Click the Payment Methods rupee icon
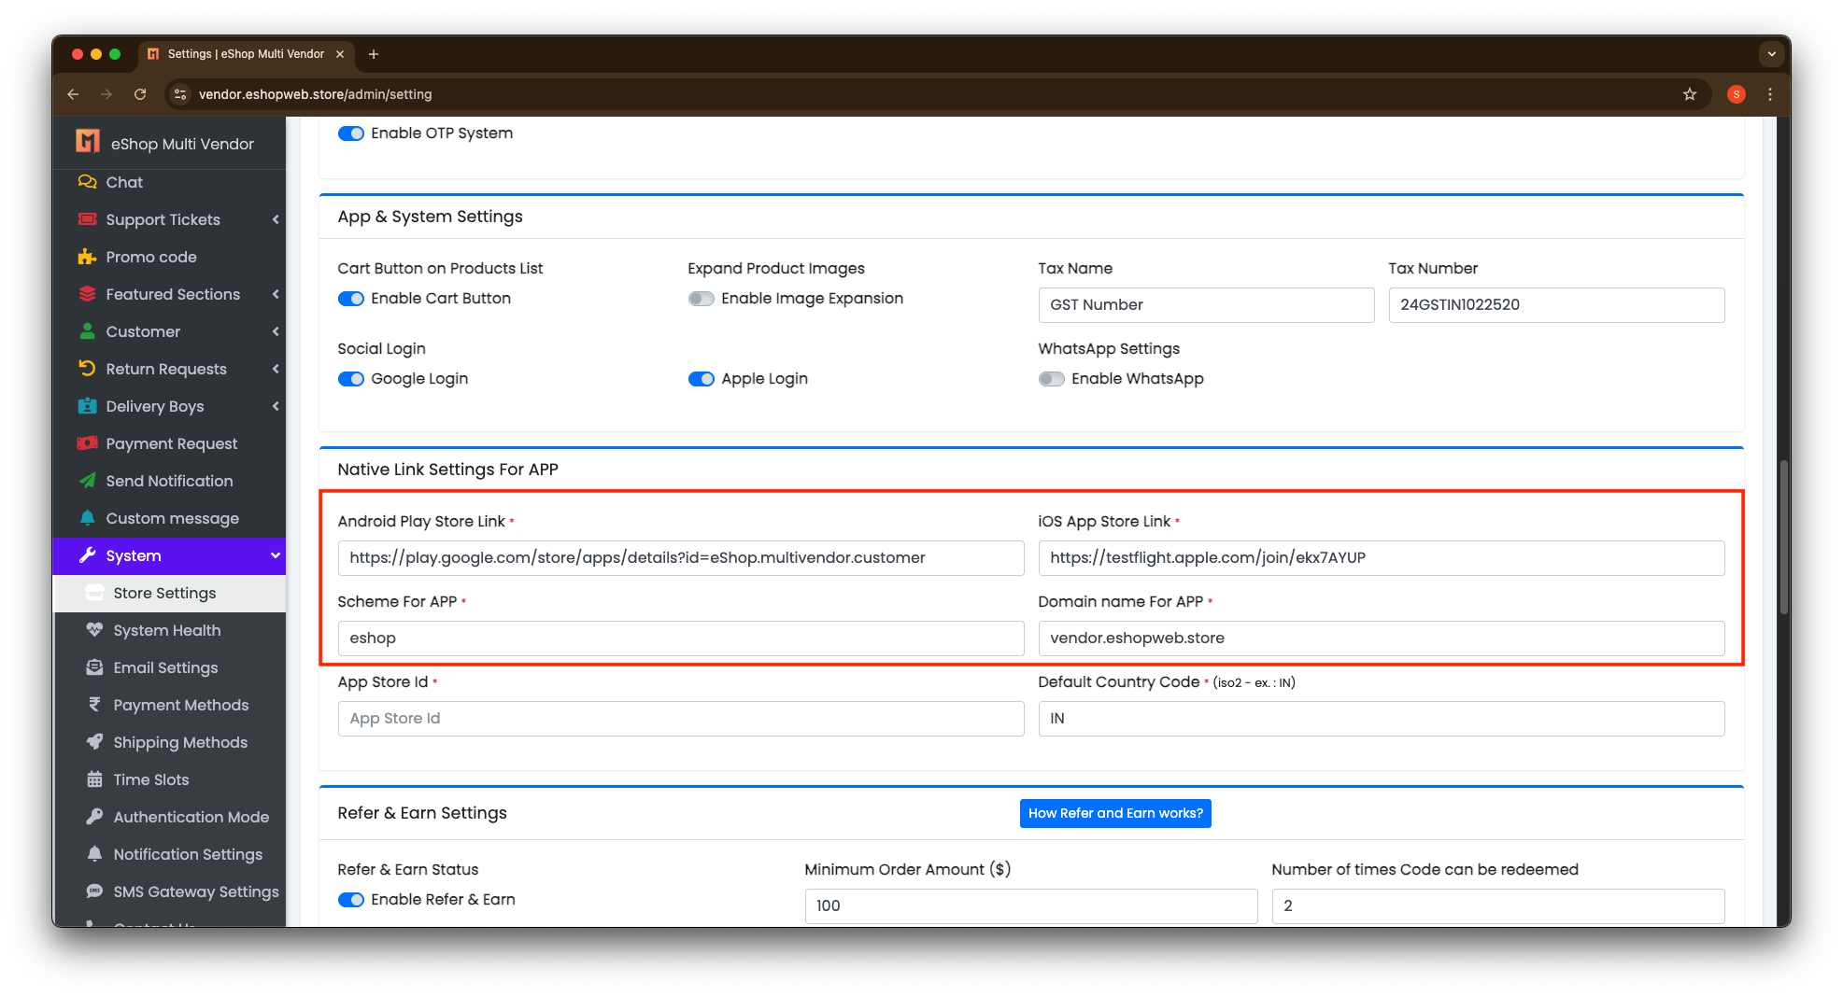Image resolution: width=1843 pixels, height=996 pixels. pyautogui.click(x=94, y=705)
